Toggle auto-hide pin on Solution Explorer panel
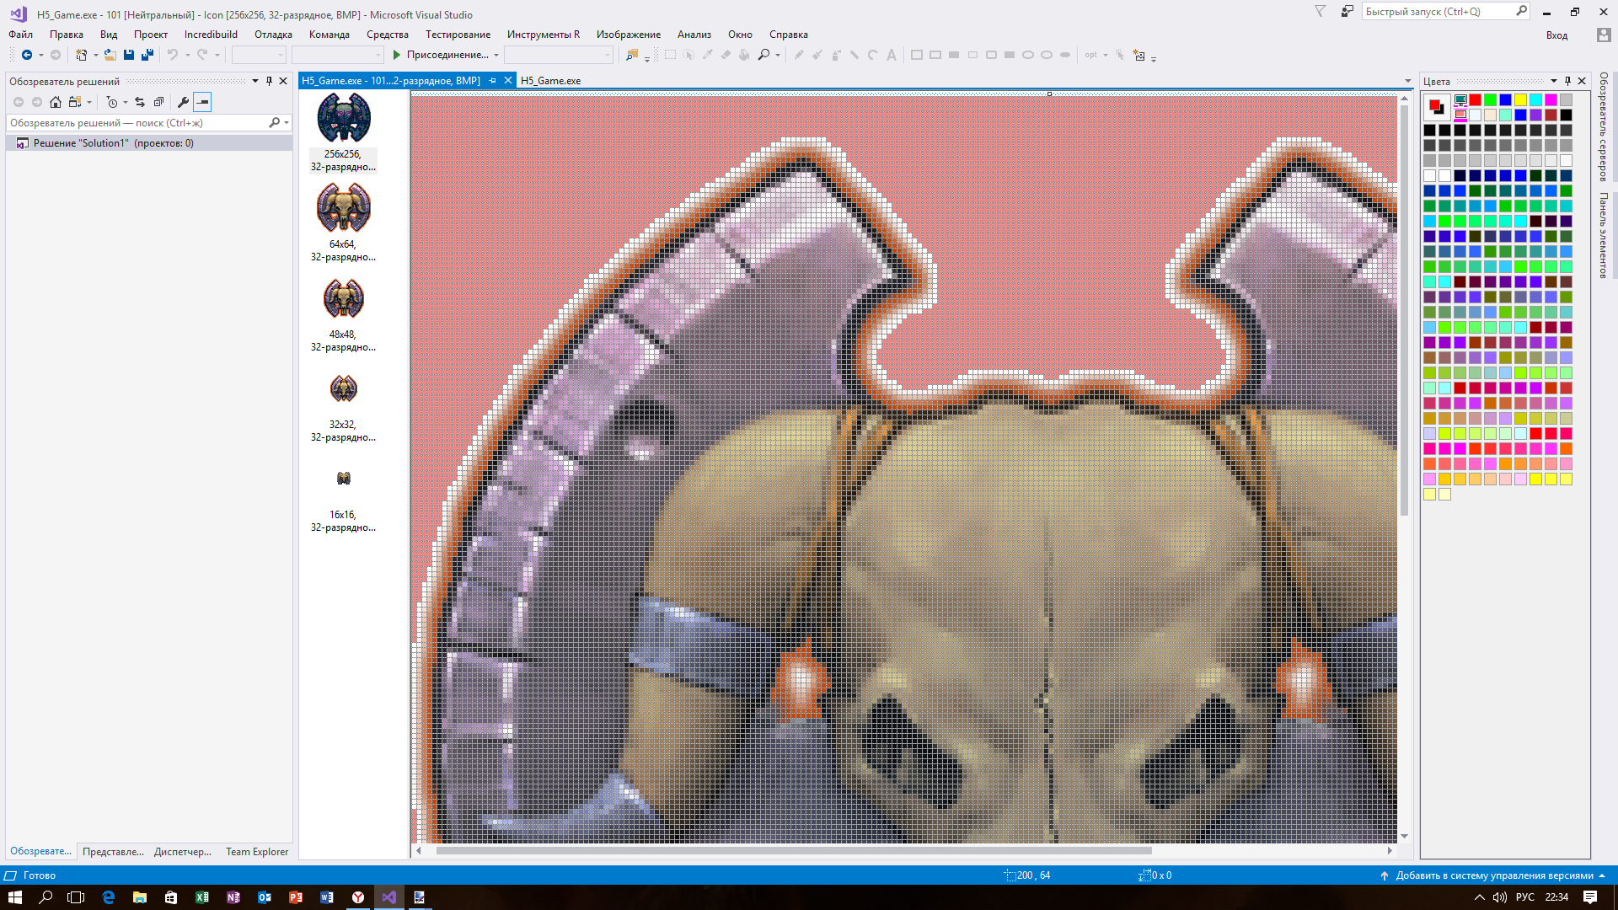The height and width of the screenshot is (910, 1618). pyautogui.click(x=269, y=81)
